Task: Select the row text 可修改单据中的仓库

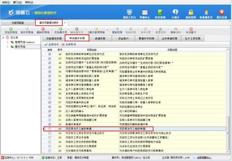Action: [77, 102]
